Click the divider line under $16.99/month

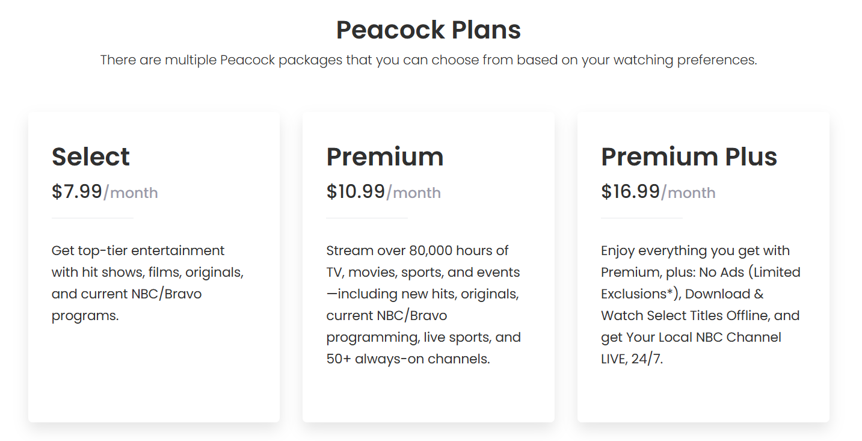tap(642, 218)
